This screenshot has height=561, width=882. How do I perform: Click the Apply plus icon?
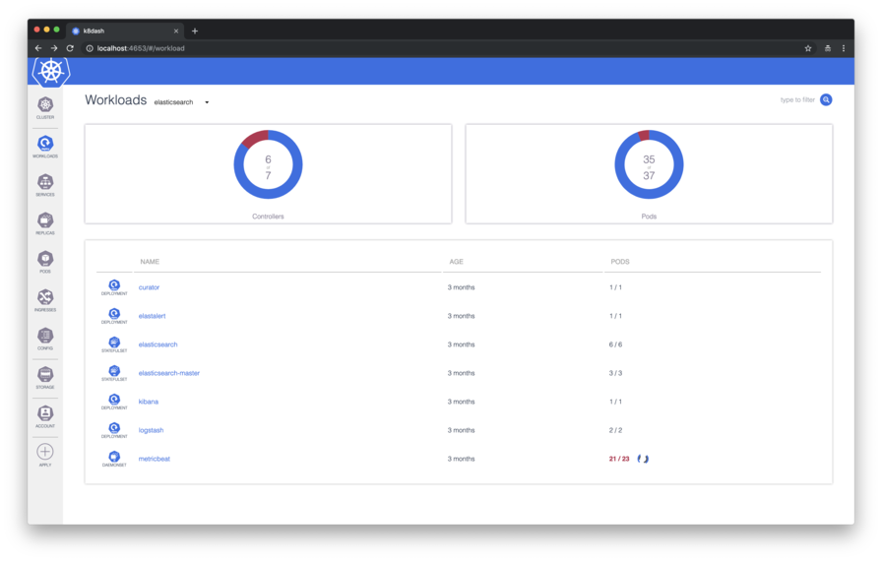[45, 453]
